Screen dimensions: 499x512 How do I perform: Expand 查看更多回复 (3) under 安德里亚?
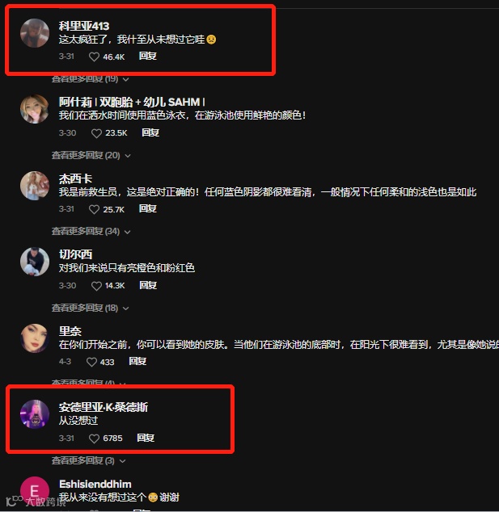[x=88, y=460]
